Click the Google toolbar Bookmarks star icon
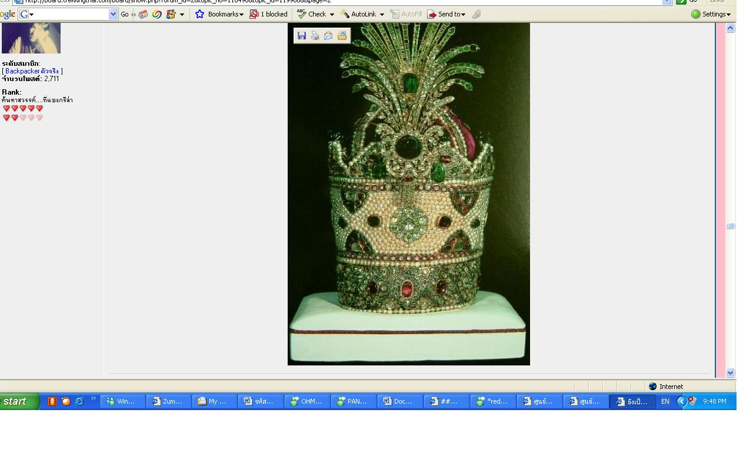753x470 pixels. click(199, 14)
